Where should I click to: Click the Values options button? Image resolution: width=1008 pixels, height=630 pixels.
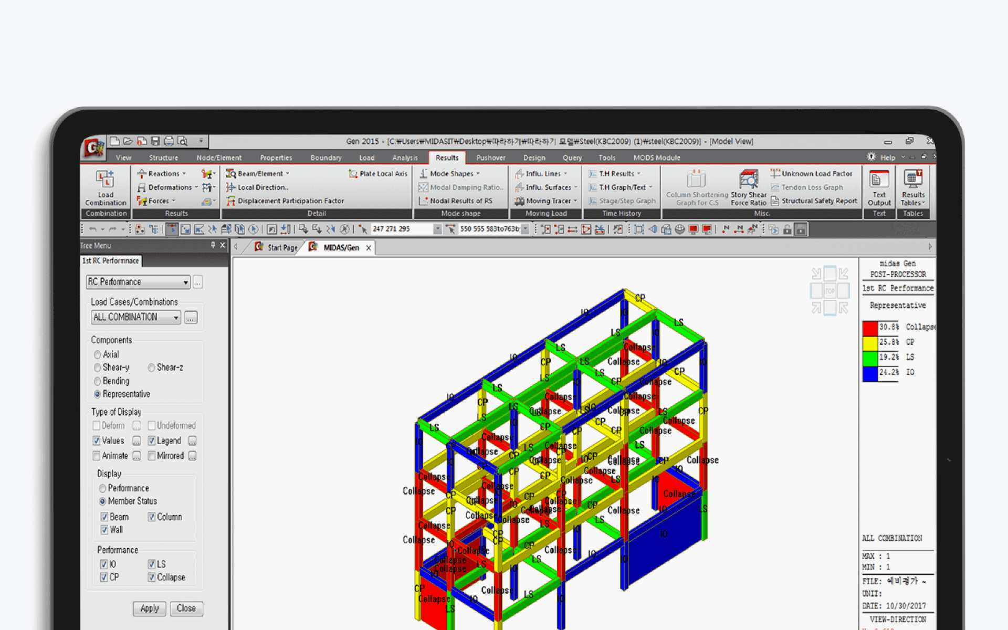pos(136,441)
